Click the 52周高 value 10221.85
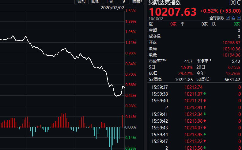The height and width of the screenshot is (150, 242). [x=184, y=80]
